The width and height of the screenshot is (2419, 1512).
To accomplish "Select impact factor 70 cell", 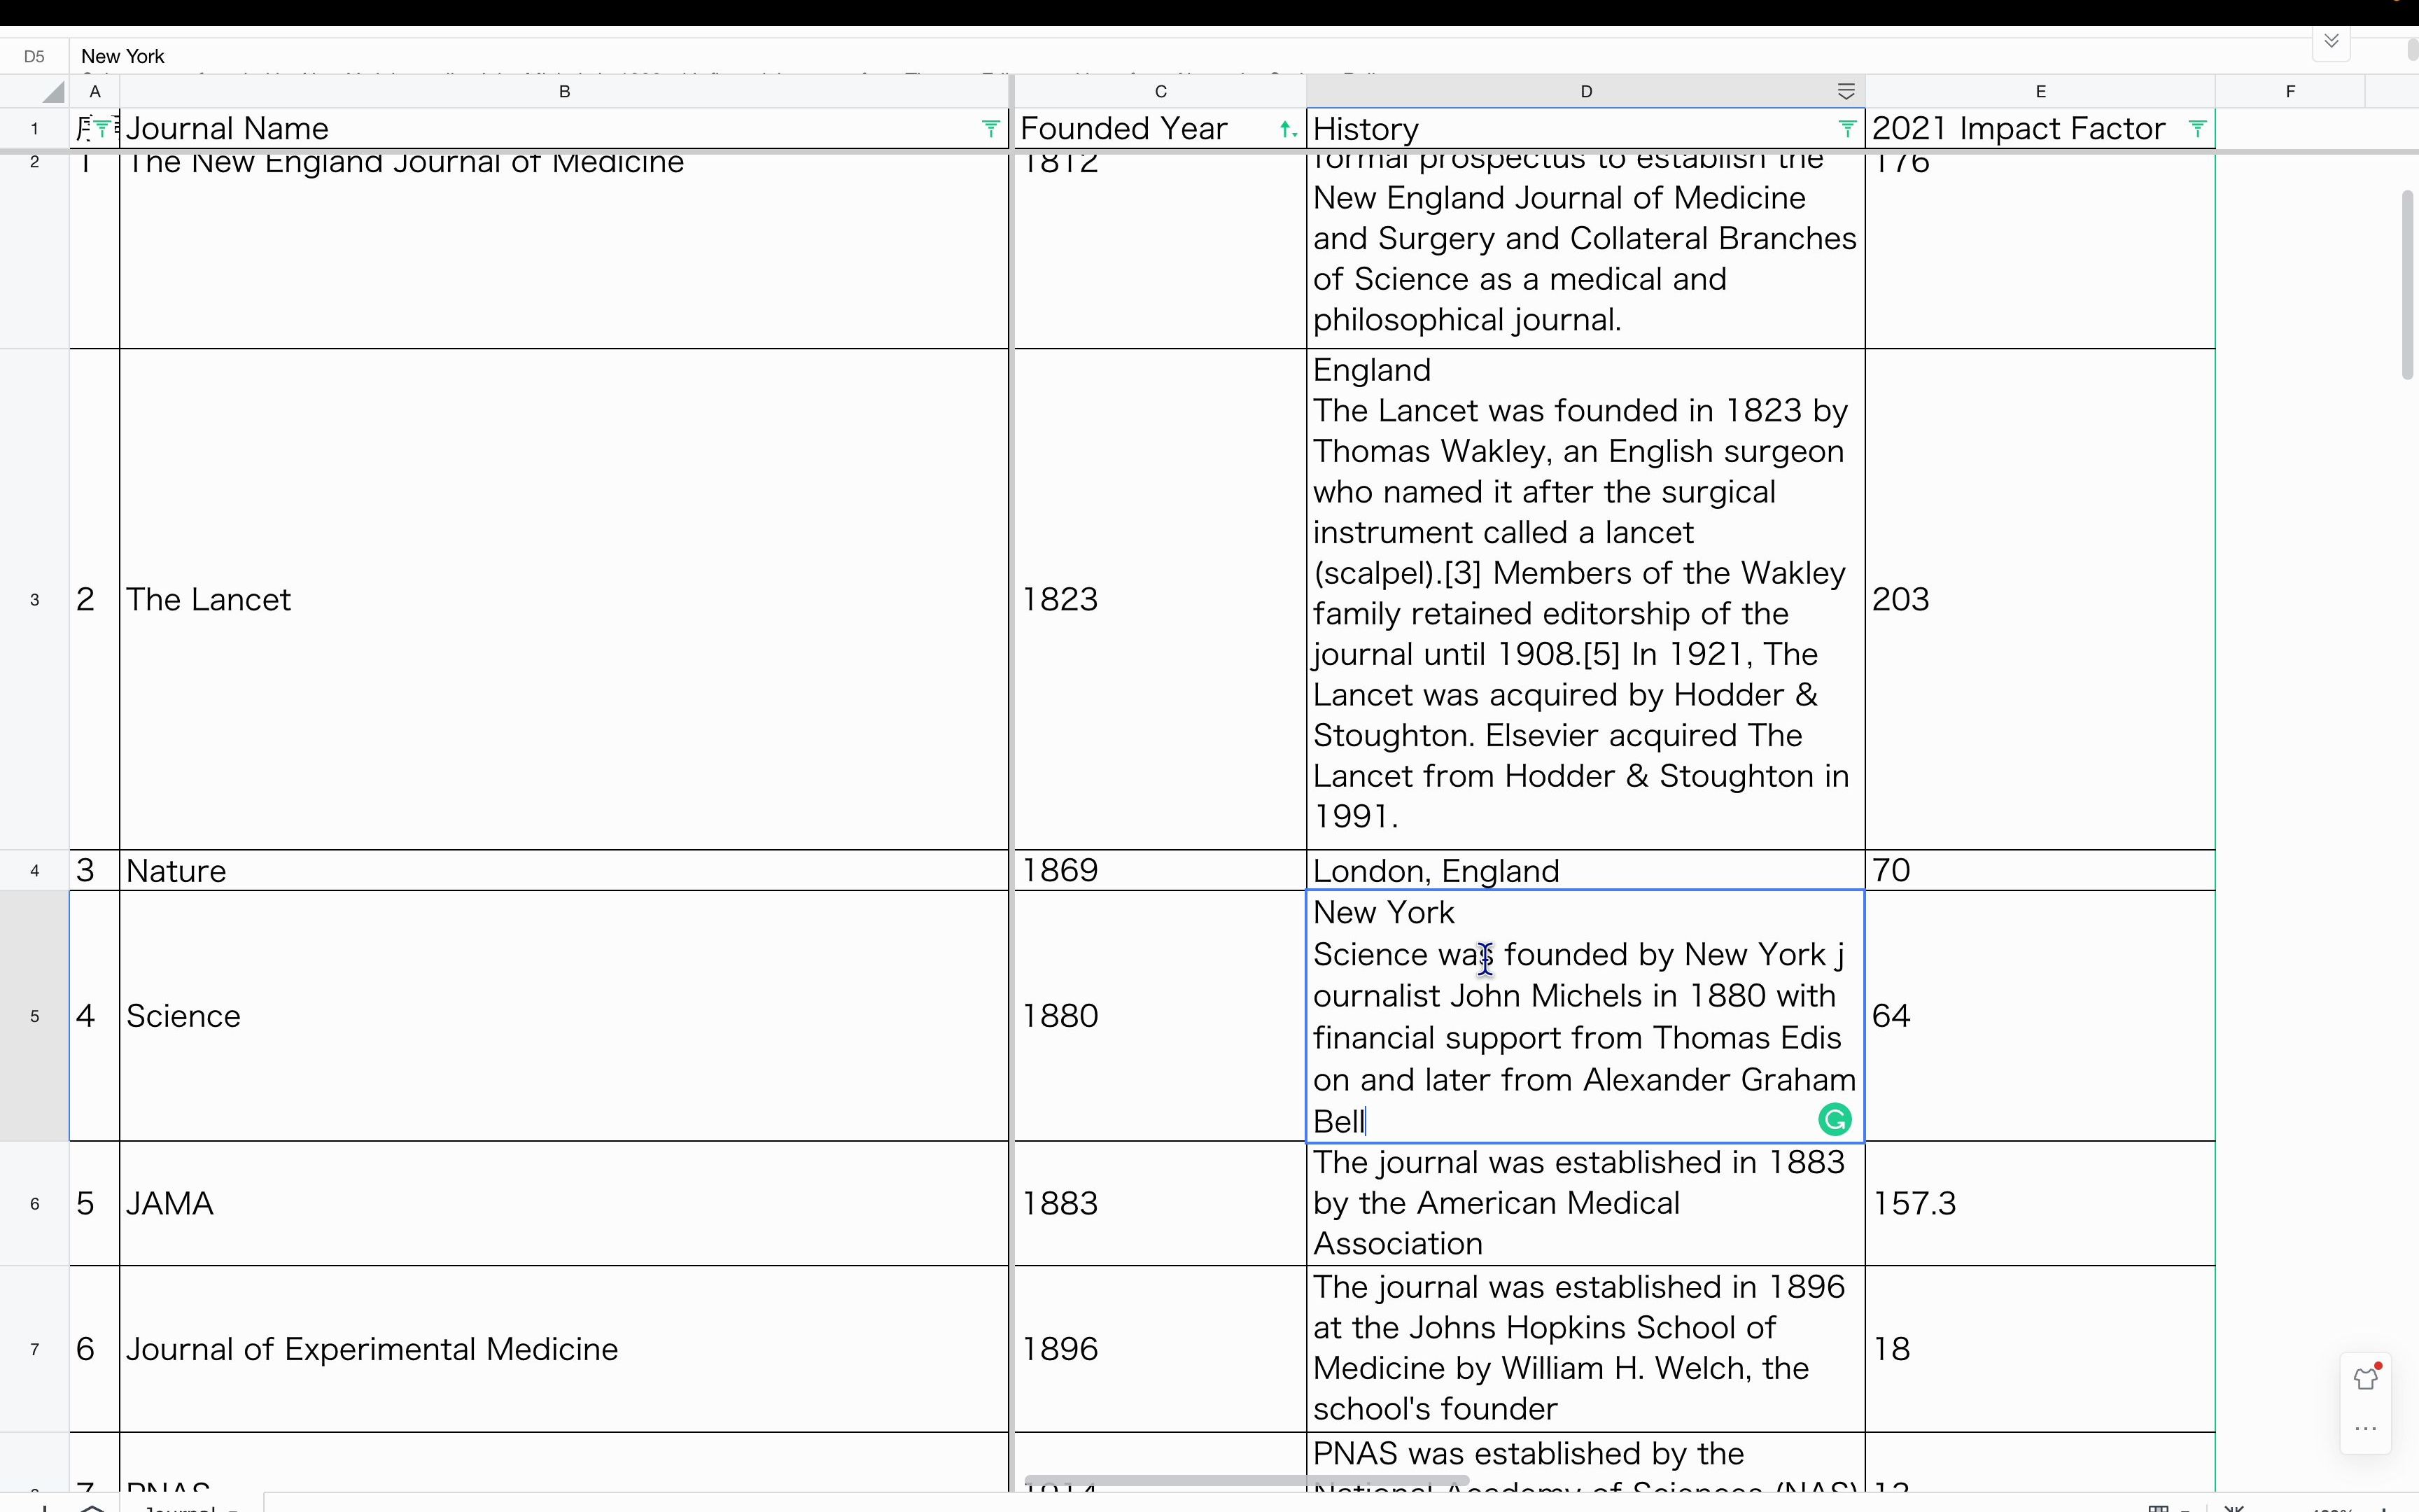I will 2040,870.
